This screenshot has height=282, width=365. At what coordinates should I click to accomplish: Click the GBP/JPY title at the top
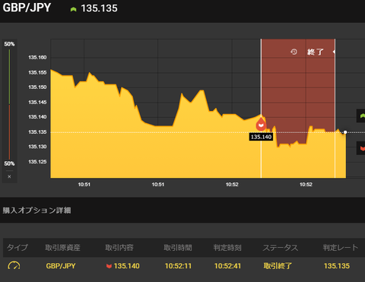pos(27,8)
